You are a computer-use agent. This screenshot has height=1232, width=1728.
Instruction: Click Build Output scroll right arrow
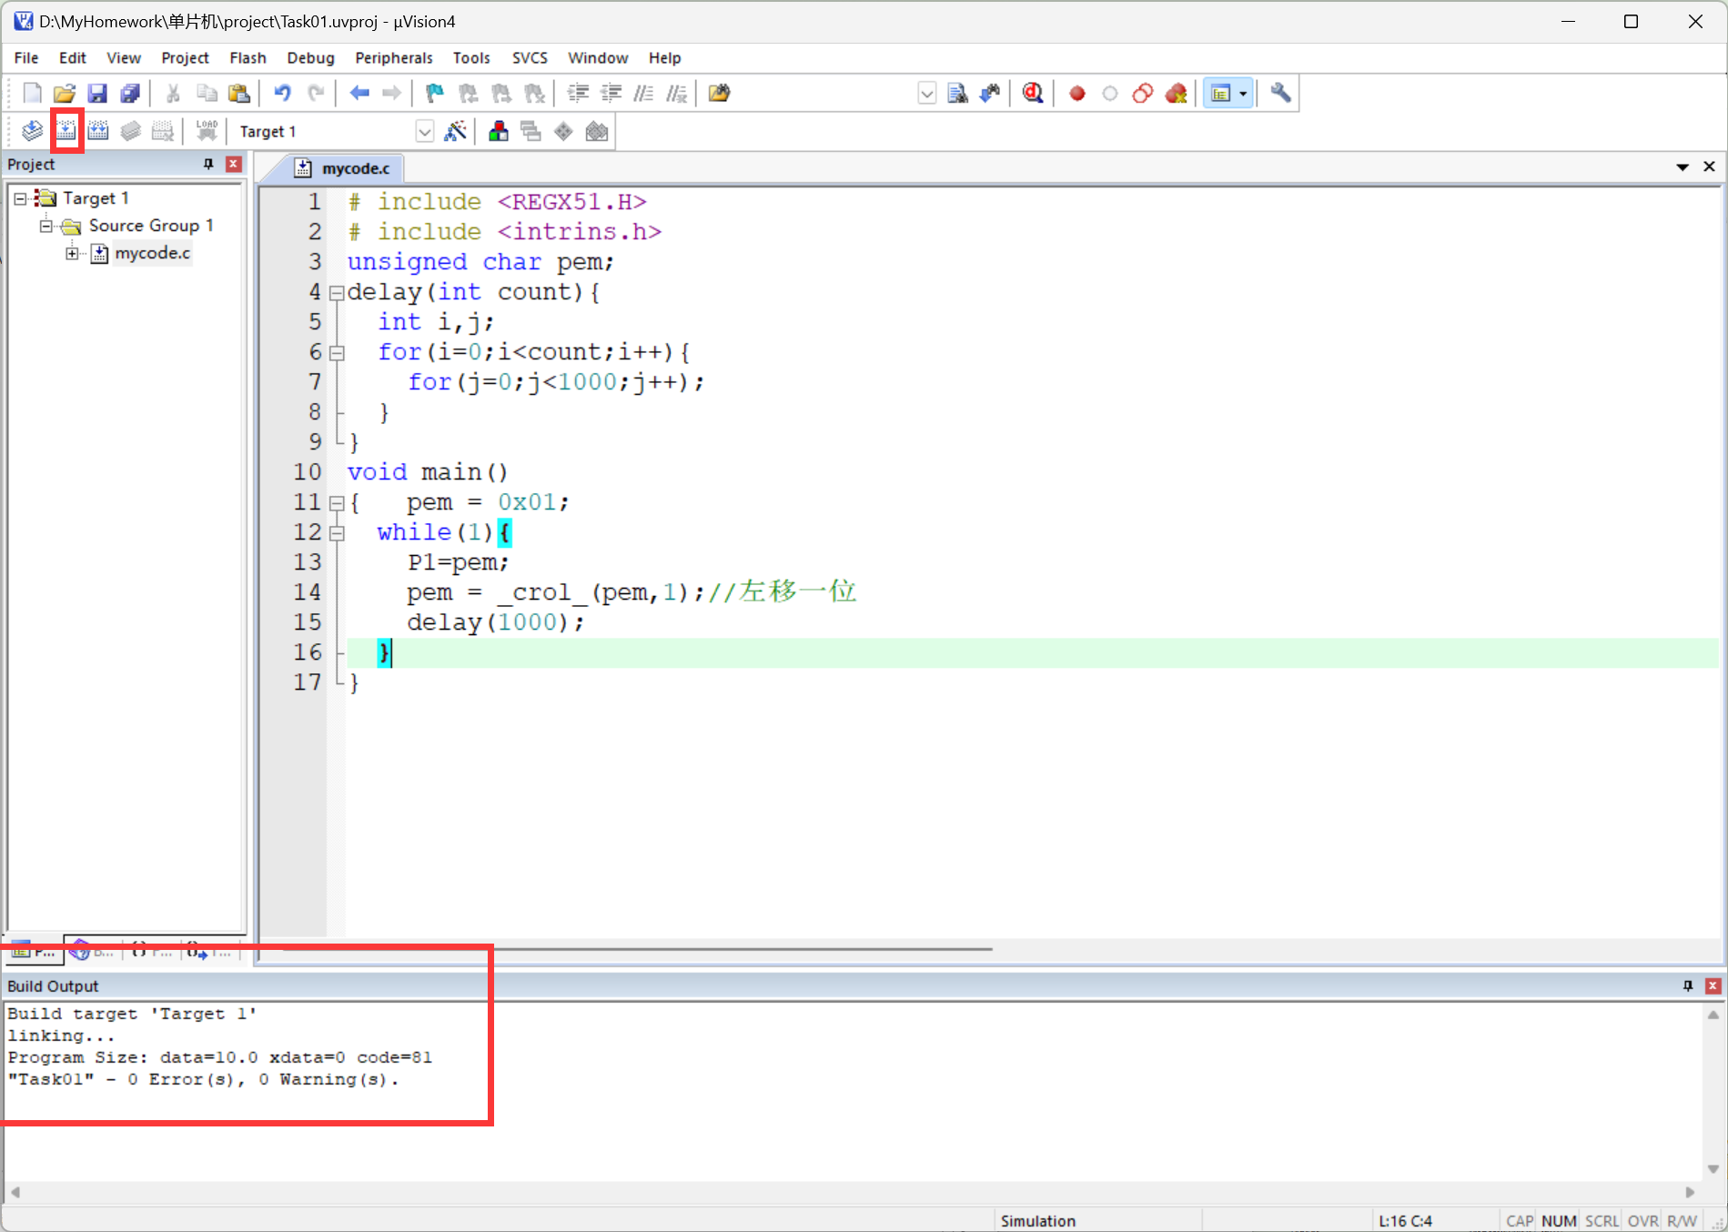click(x=1690, y=1192)
